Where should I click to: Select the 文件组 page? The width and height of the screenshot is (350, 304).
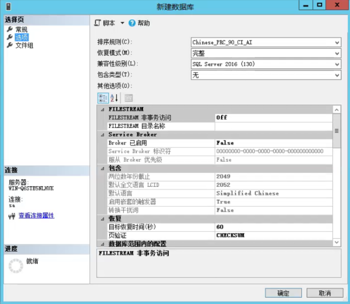(x=24, y=45)
